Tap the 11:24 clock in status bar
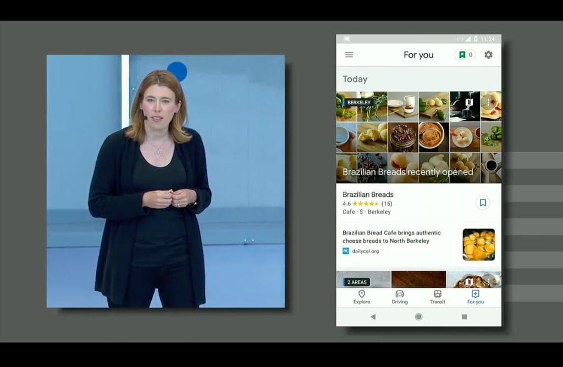This screenshot has height=367, width=563. [x=488, y=39]
